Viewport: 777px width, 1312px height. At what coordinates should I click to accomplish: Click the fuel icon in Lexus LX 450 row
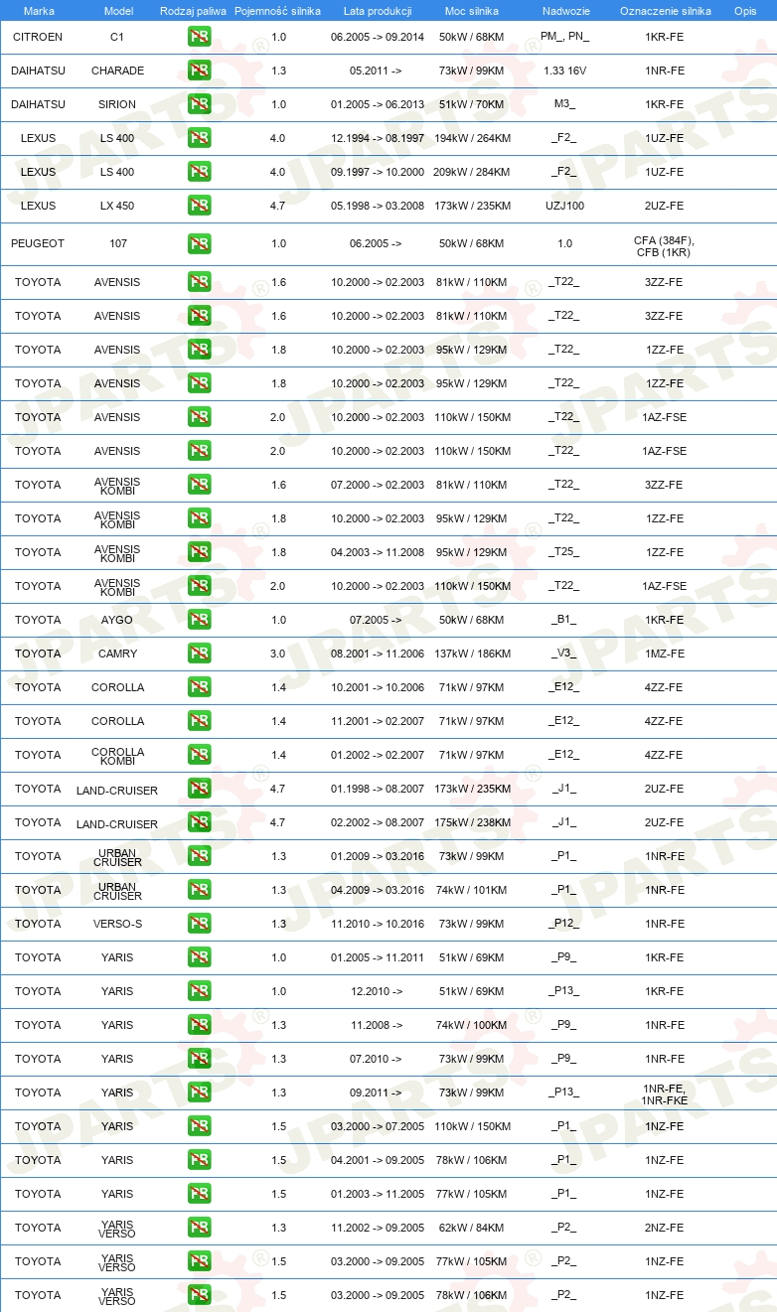(199, 206)
